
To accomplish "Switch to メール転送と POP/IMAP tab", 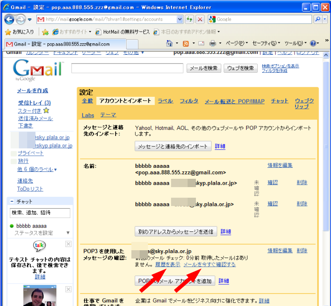I will (x=235, y=101).
